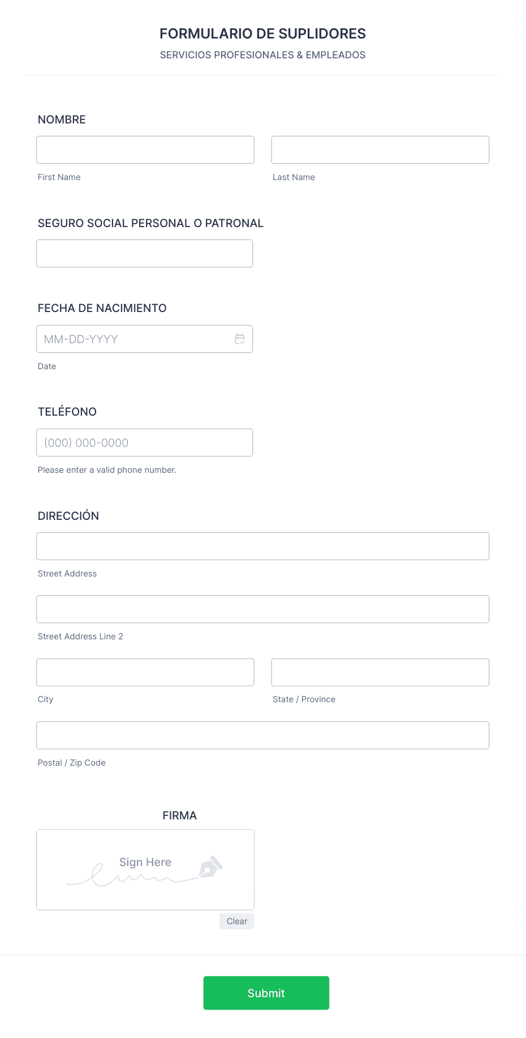Open the calendar date picker icon
This screenshot has height=1038, width=526.
[x=240, y=339]
